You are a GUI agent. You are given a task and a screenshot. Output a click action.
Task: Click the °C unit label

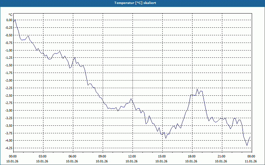11,15
